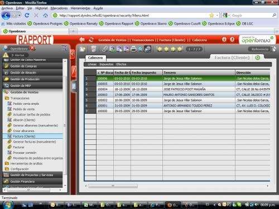Open Help question mark icon
This screenshot has width=279, height=209.
tap(232, 40)
